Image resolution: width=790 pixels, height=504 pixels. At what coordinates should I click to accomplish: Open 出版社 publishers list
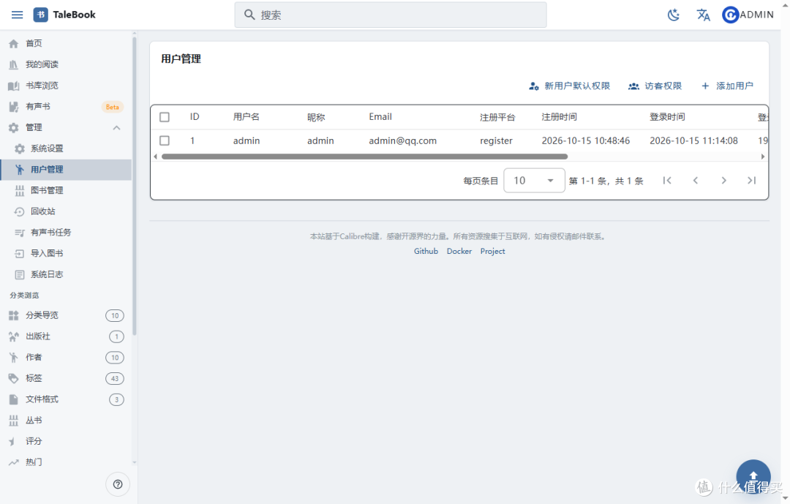point(66,336)
